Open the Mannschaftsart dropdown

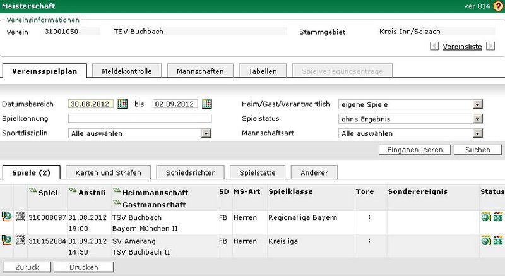point(478,133)
